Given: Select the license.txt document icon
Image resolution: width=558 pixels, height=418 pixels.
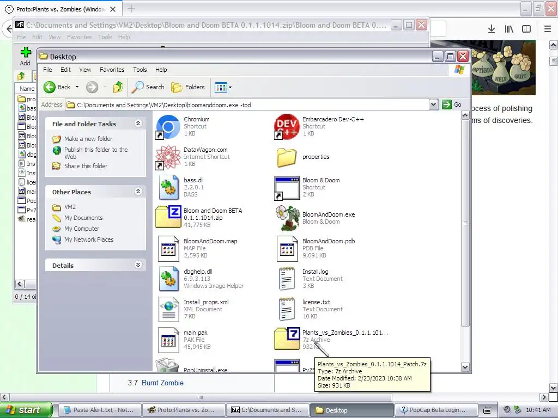Looking at the screenshot, I should point(287,309).
